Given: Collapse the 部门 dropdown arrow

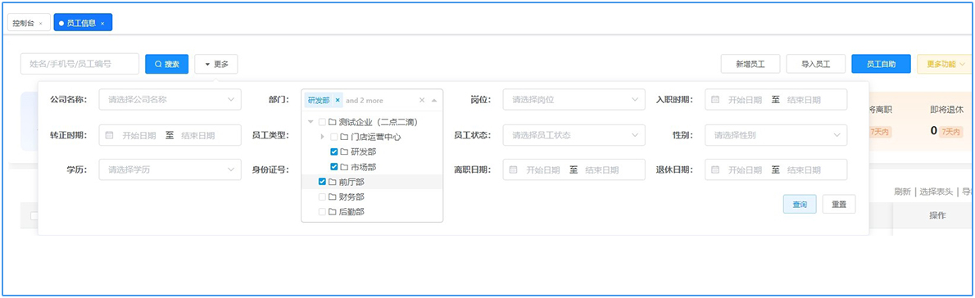Looking at the screenshot, I should (x=434, y=100).
